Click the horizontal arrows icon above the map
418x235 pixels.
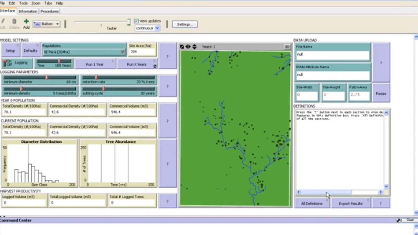click(188, 47)
